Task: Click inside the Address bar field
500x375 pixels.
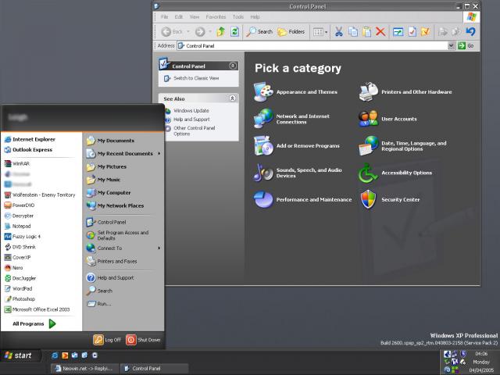Action: [x=312, y=45]
